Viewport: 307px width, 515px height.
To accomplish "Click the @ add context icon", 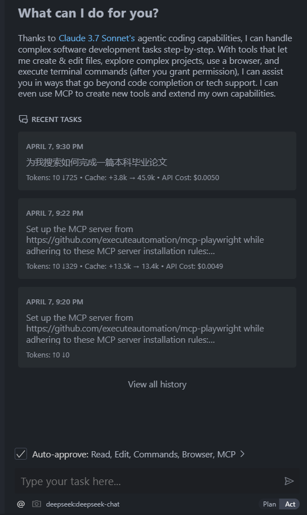I will [21, 504].
